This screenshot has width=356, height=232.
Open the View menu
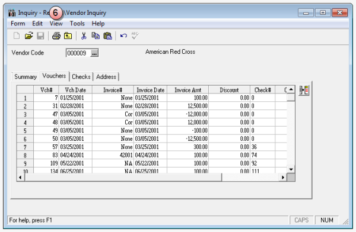pos(56,24)
